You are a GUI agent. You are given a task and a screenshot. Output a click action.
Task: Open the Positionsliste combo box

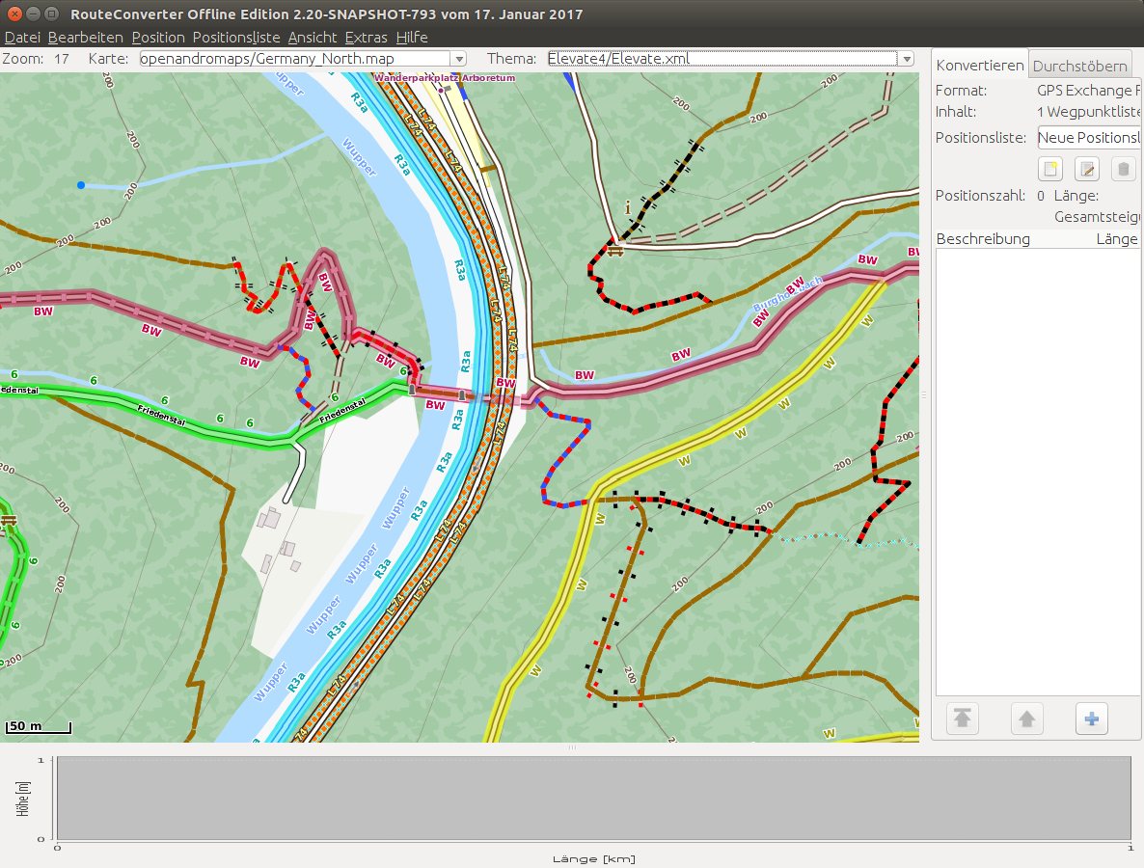click(1088, 138)
